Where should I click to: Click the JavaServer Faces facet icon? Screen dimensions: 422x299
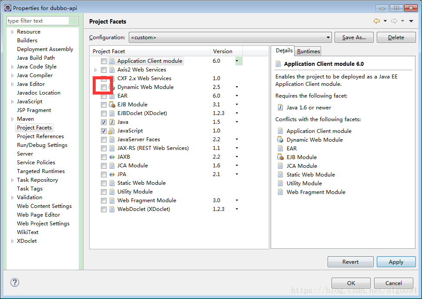pyautogui.click(x=112, y=139)
